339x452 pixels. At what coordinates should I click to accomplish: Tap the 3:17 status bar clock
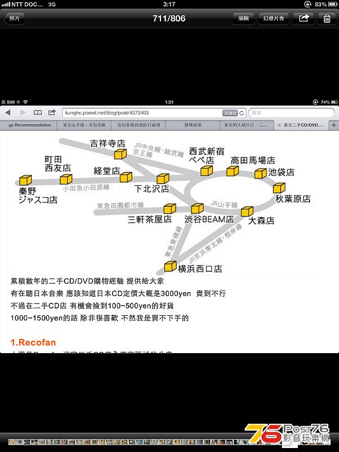point(169,5)
